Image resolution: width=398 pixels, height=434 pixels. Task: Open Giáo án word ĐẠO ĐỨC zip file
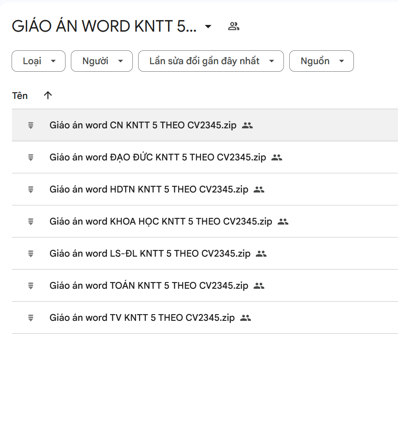[158, 157]
